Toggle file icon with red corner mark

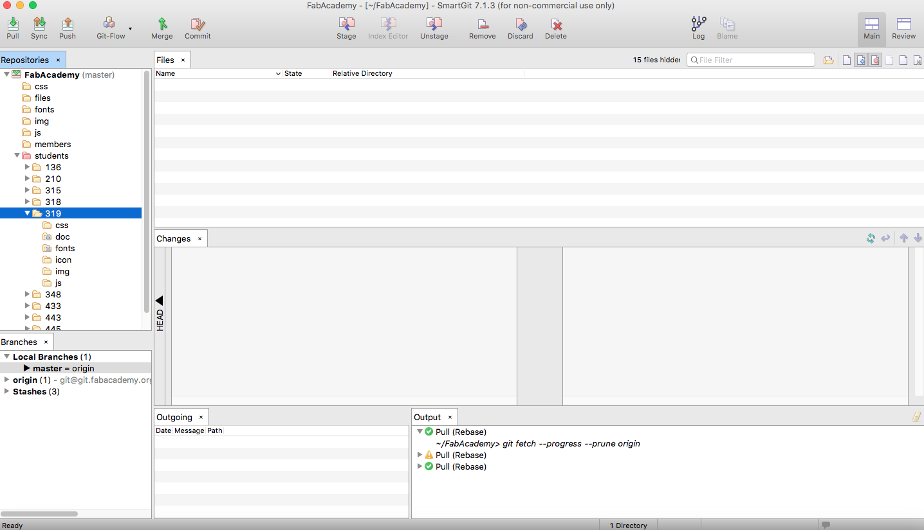[x=903, y=60]
